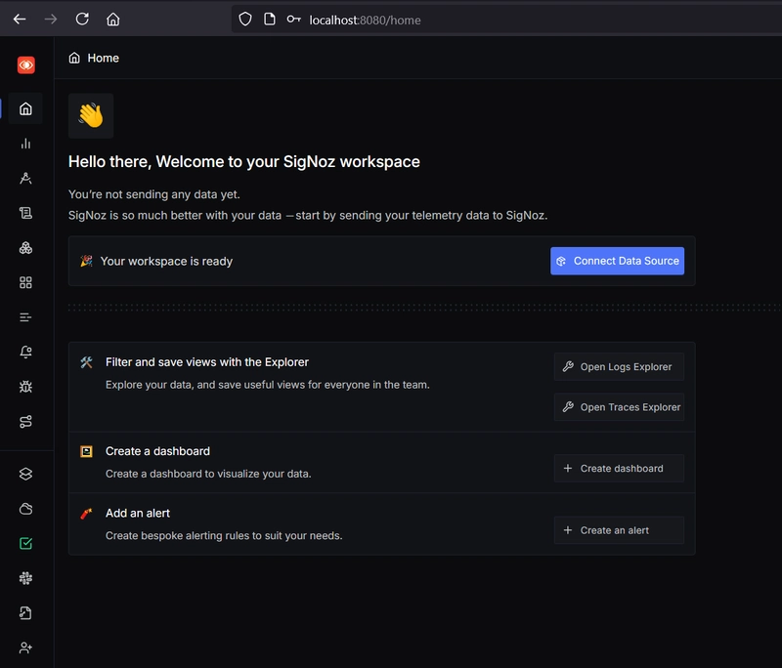782x668 pixels.
Task: Open Alerts bell icon in sidebar
Action: coord(26,353)
